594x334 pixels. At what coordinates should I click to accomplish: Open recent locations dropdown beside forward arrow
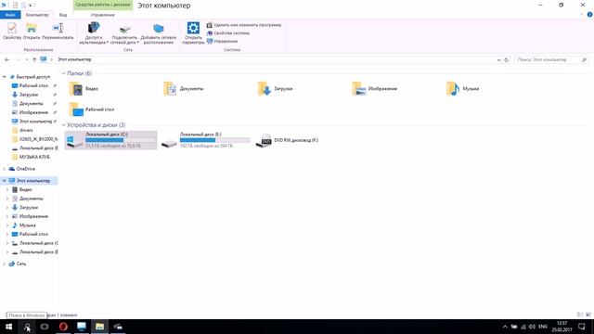click(x=26, y=59)
